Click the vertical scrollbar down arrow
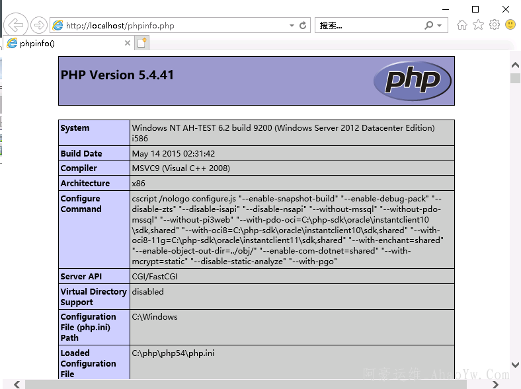The width and height of the screenshot is (521, 389). pyautogui.click(x=515, y=365)
